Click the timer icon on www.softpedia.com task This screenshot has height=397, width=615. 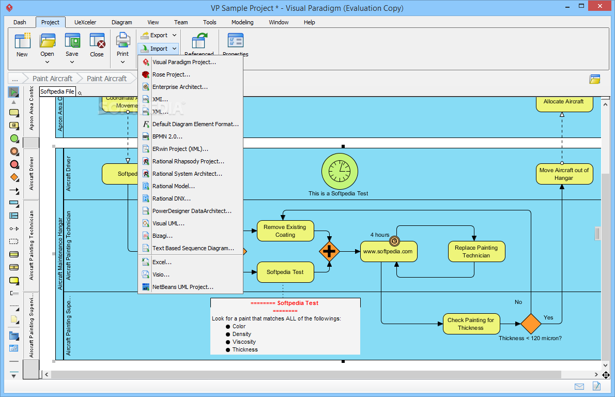coord(394,241)
